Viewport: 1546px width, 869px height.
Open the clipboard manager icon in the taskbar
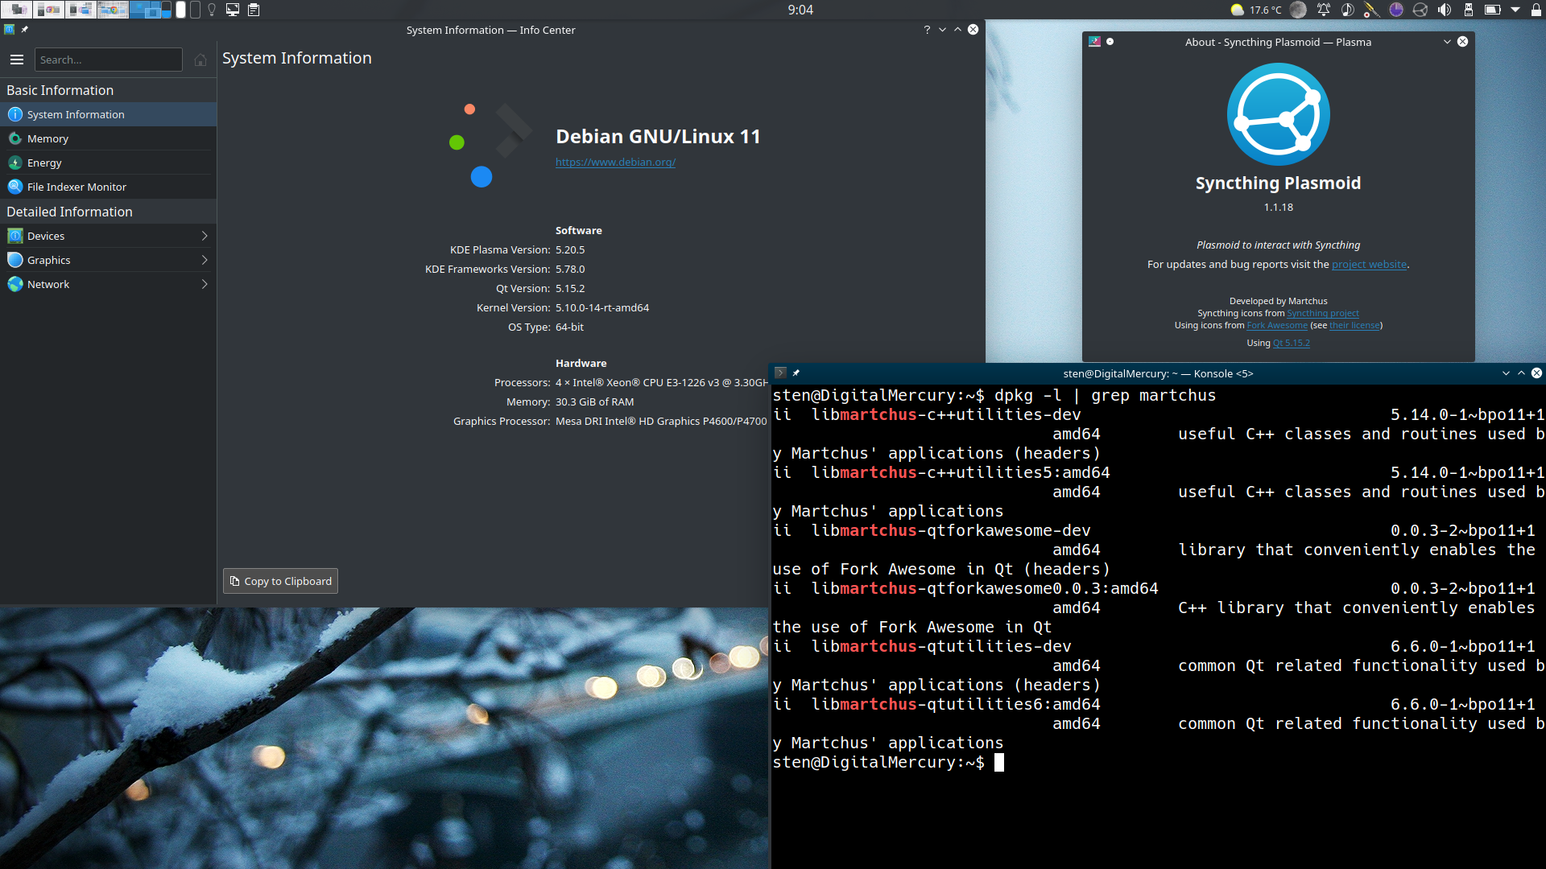(x=254, y=10)
